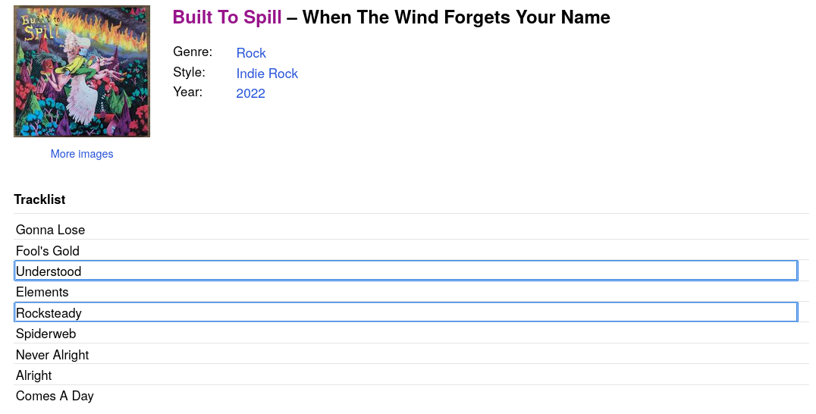The height and width of the screenshot is (414, 816).
Task: Click the Genre label
Action: point(193,52)
